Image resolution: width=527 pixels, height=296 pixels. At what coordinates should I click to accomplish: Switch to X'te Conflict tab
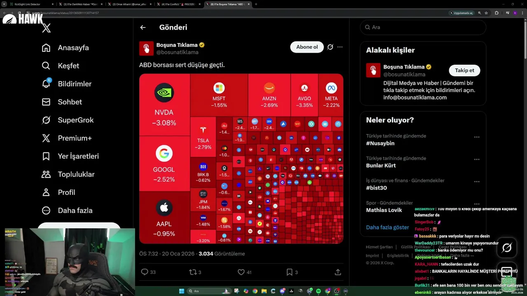178,4
